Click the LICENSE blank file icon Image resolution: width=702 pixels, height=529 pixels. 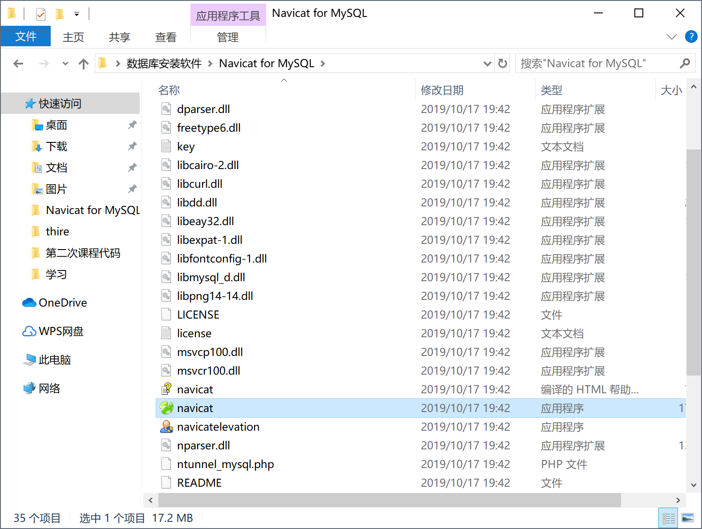[166, 314]
